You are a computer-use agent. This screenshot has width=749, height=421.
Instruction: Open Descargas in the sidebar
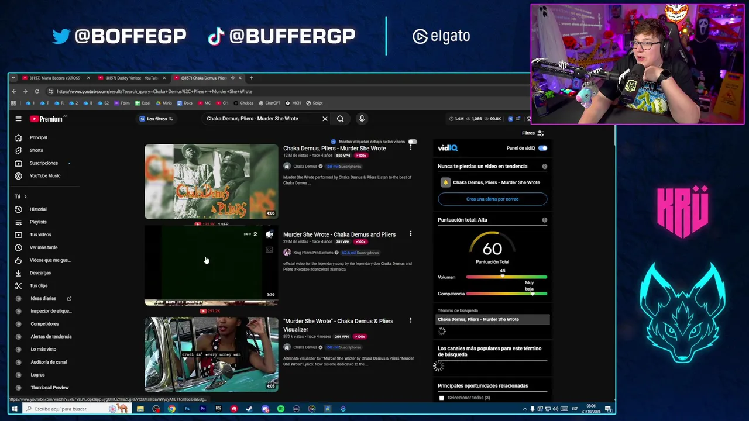[x=40, y=273]
